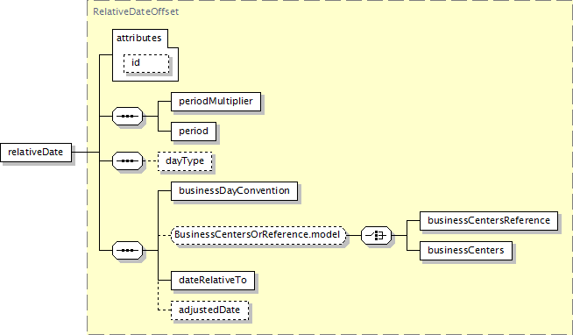573x335 pixels.
Task: Click the sequence compositor beside periodMultiplier and period
Action: 127,117
